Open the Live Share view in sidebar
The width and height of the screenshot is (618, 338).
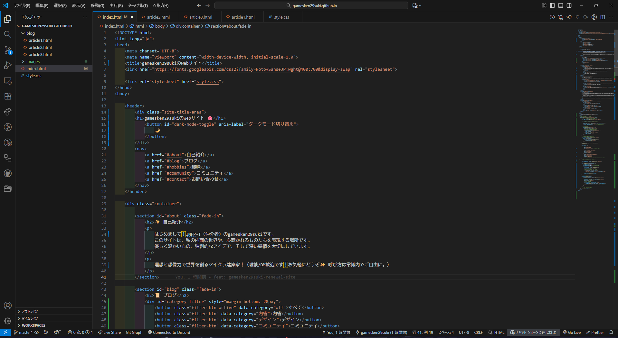8,112
